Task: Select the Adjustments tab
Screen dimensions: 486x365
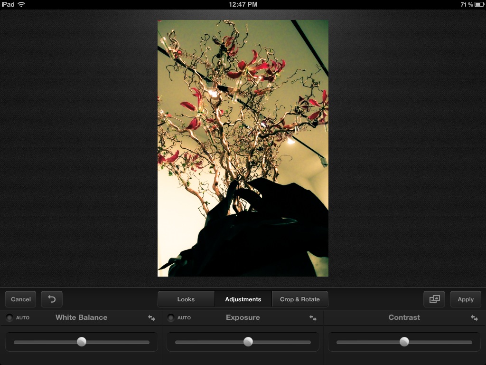Action: tap(243, 299)
